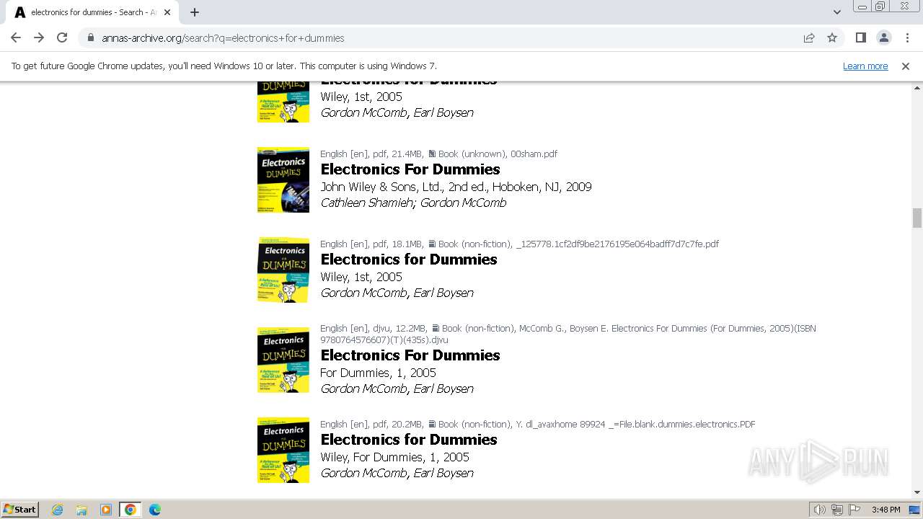The image size is (923, 519).
Task: Click the cover of the 20.2MB PDF book
Action: [283, 450]
